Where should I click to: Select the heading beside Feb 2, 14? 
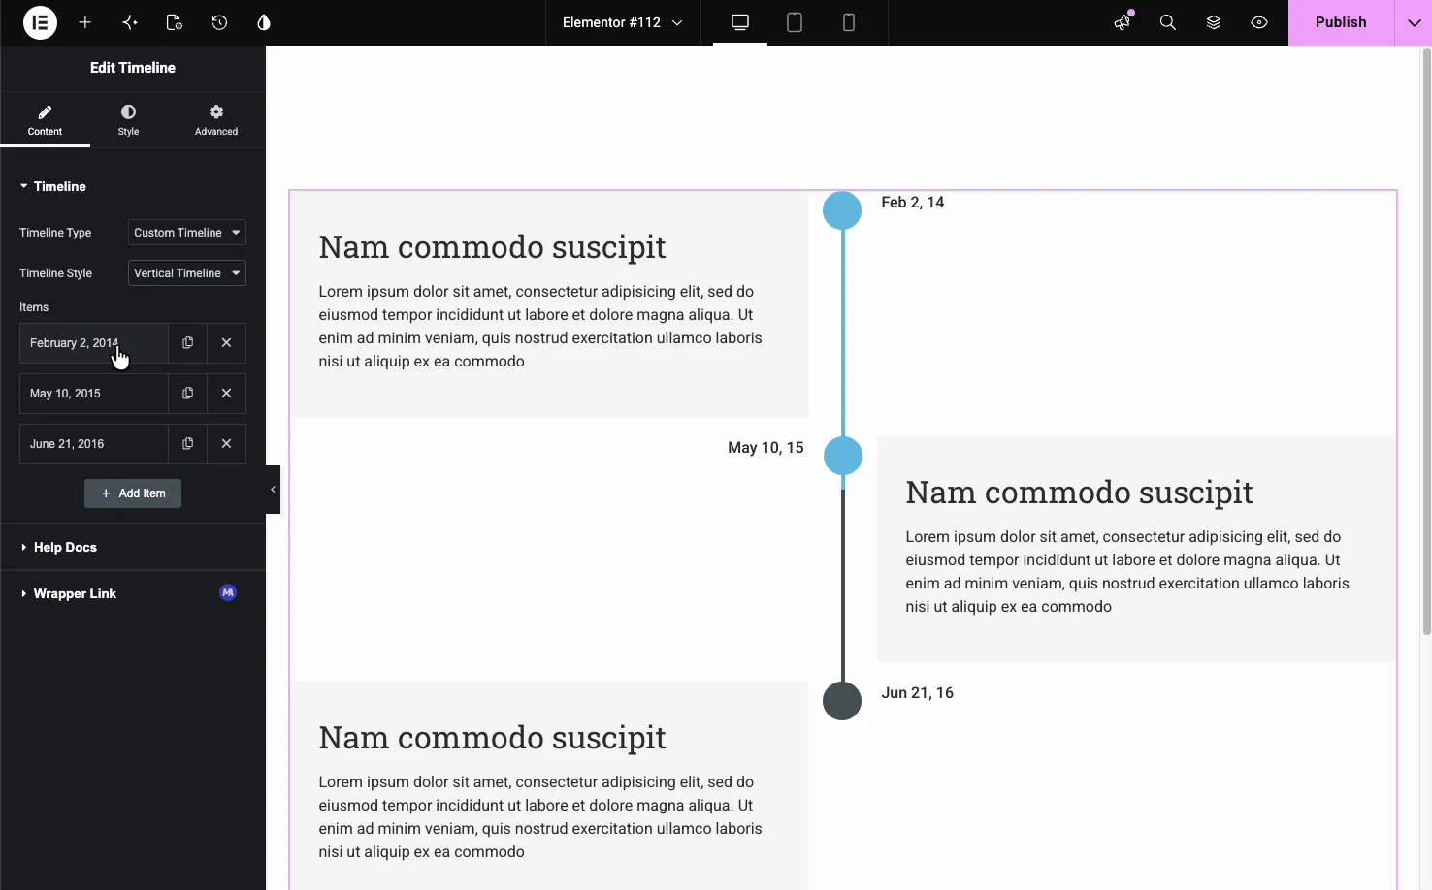coord(492,247)
